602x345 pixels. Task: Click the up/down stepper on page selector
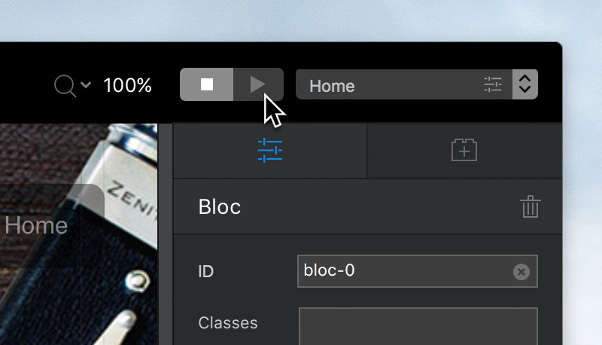tap(524, 84)
